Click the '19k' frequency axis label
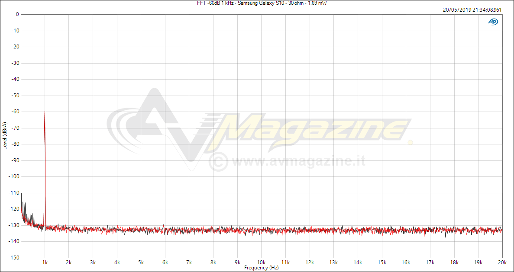The image size is (514, 272). coord(478,262)
